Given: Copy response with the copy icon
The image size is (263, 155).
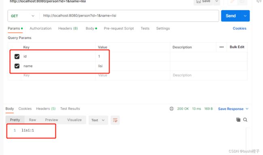Looking at the screenshot, I should click(238, 120).
